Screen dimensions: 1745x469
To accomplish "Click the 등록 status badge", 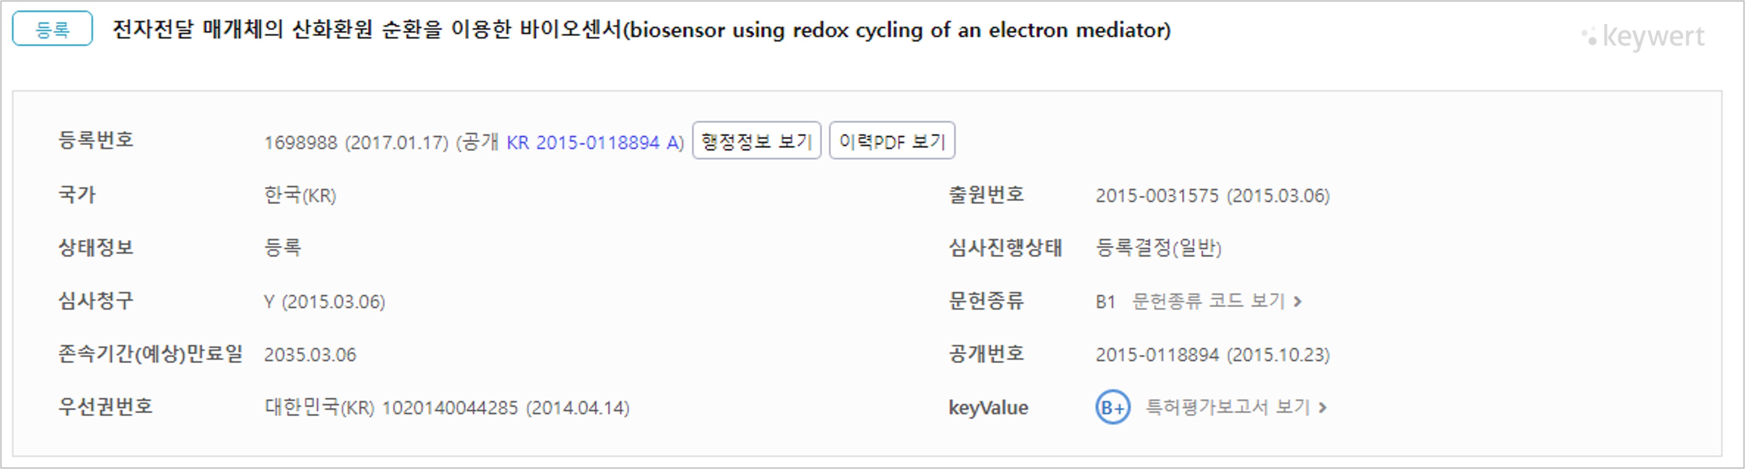I will [52, 28].
